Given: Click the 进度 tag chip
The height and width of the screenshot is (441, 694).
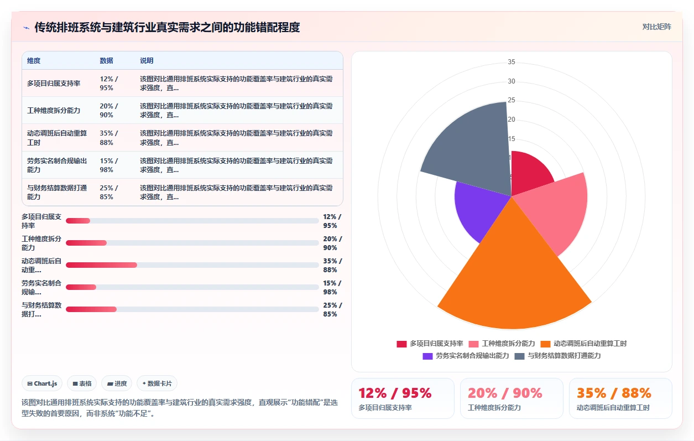Looking at the screenshot, I should pyautogui.click(x=117, y=383).
